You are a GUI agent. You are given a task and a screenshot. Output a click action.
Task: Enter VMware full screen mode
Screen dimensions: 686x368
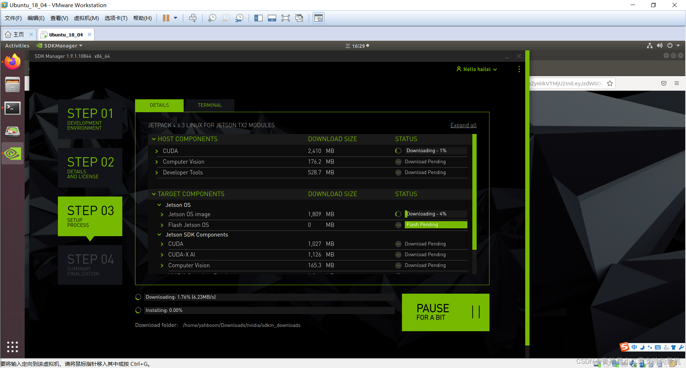285,18
